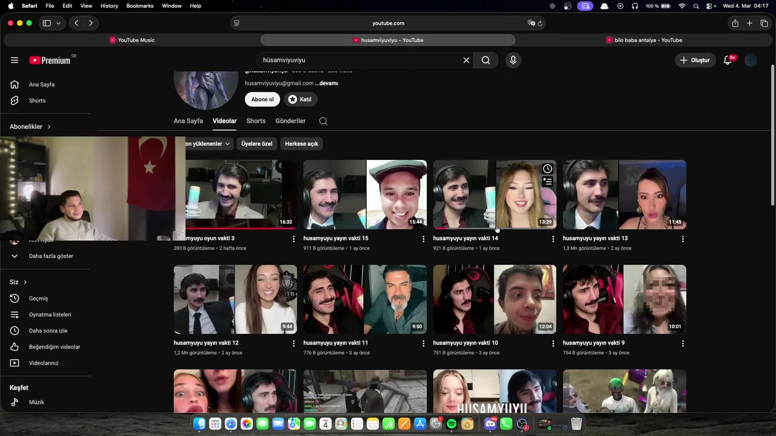Open Daha sonra izle watch later list
Screen dimensions: 776x436
[x=45, y=331]
